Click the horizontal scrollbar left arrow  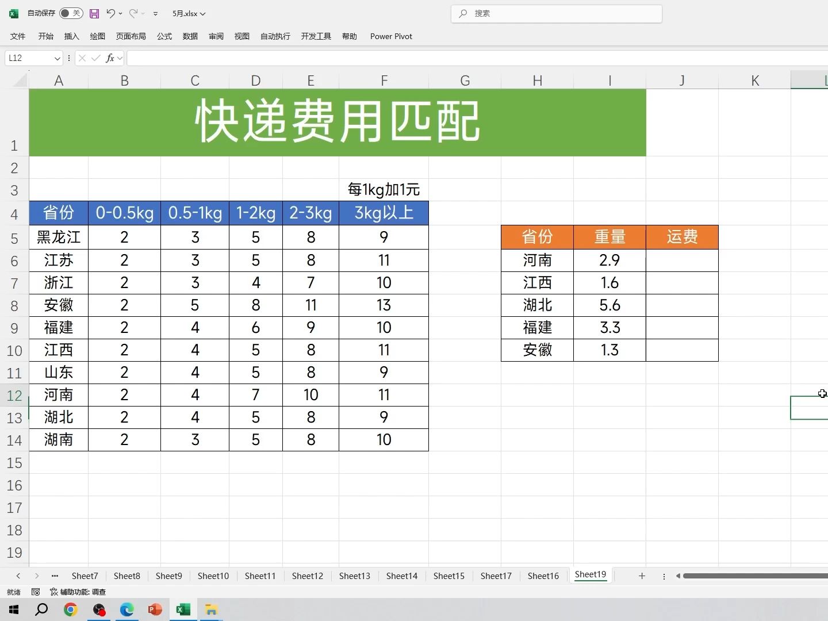(x=678, y=576)
